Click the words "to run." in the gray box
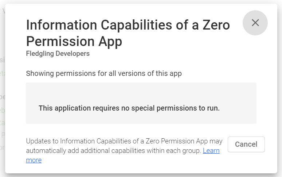The image size is (282, 177). coord(209,108)
